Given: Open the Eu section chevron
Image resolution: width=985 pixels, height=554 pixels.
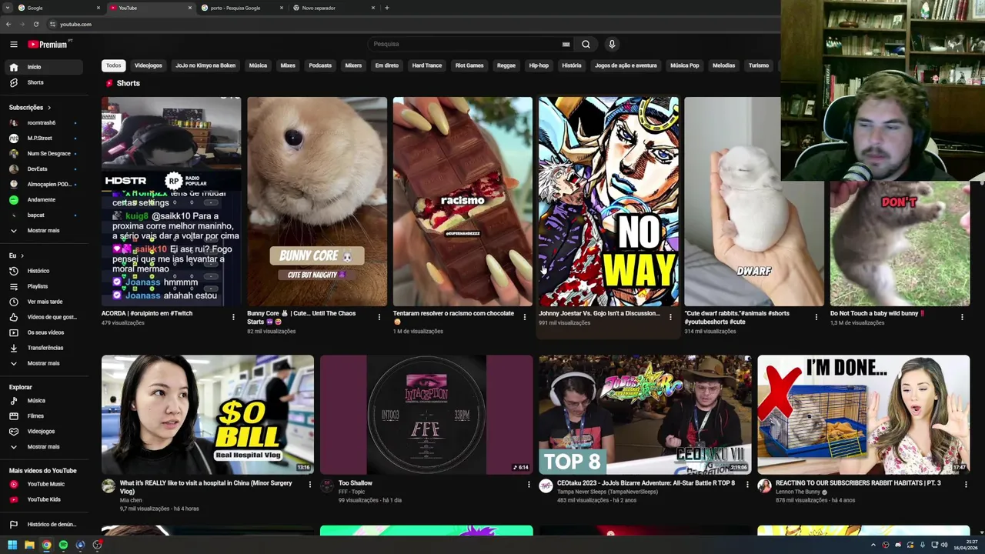Looking at the screenshot, I should 22,255.
